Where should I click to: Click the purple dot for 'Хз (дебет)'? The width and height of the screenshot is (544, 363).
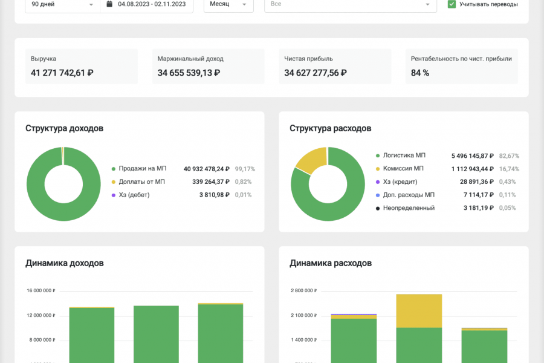tap(113, 195)
